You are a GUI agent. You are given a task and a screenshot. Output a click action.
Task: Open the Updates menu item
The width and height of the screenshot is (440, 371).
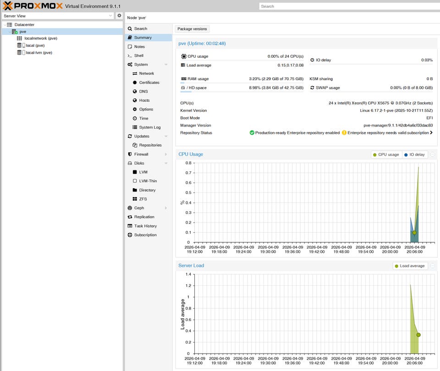[148, 136]
